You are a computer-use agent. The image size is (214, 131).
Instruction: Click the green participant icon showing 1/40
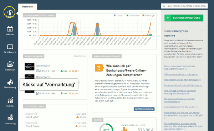click(62, 93)
